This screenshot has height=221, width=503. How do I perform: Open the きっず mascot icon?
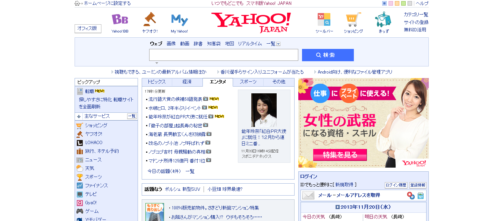click(383, 19)
